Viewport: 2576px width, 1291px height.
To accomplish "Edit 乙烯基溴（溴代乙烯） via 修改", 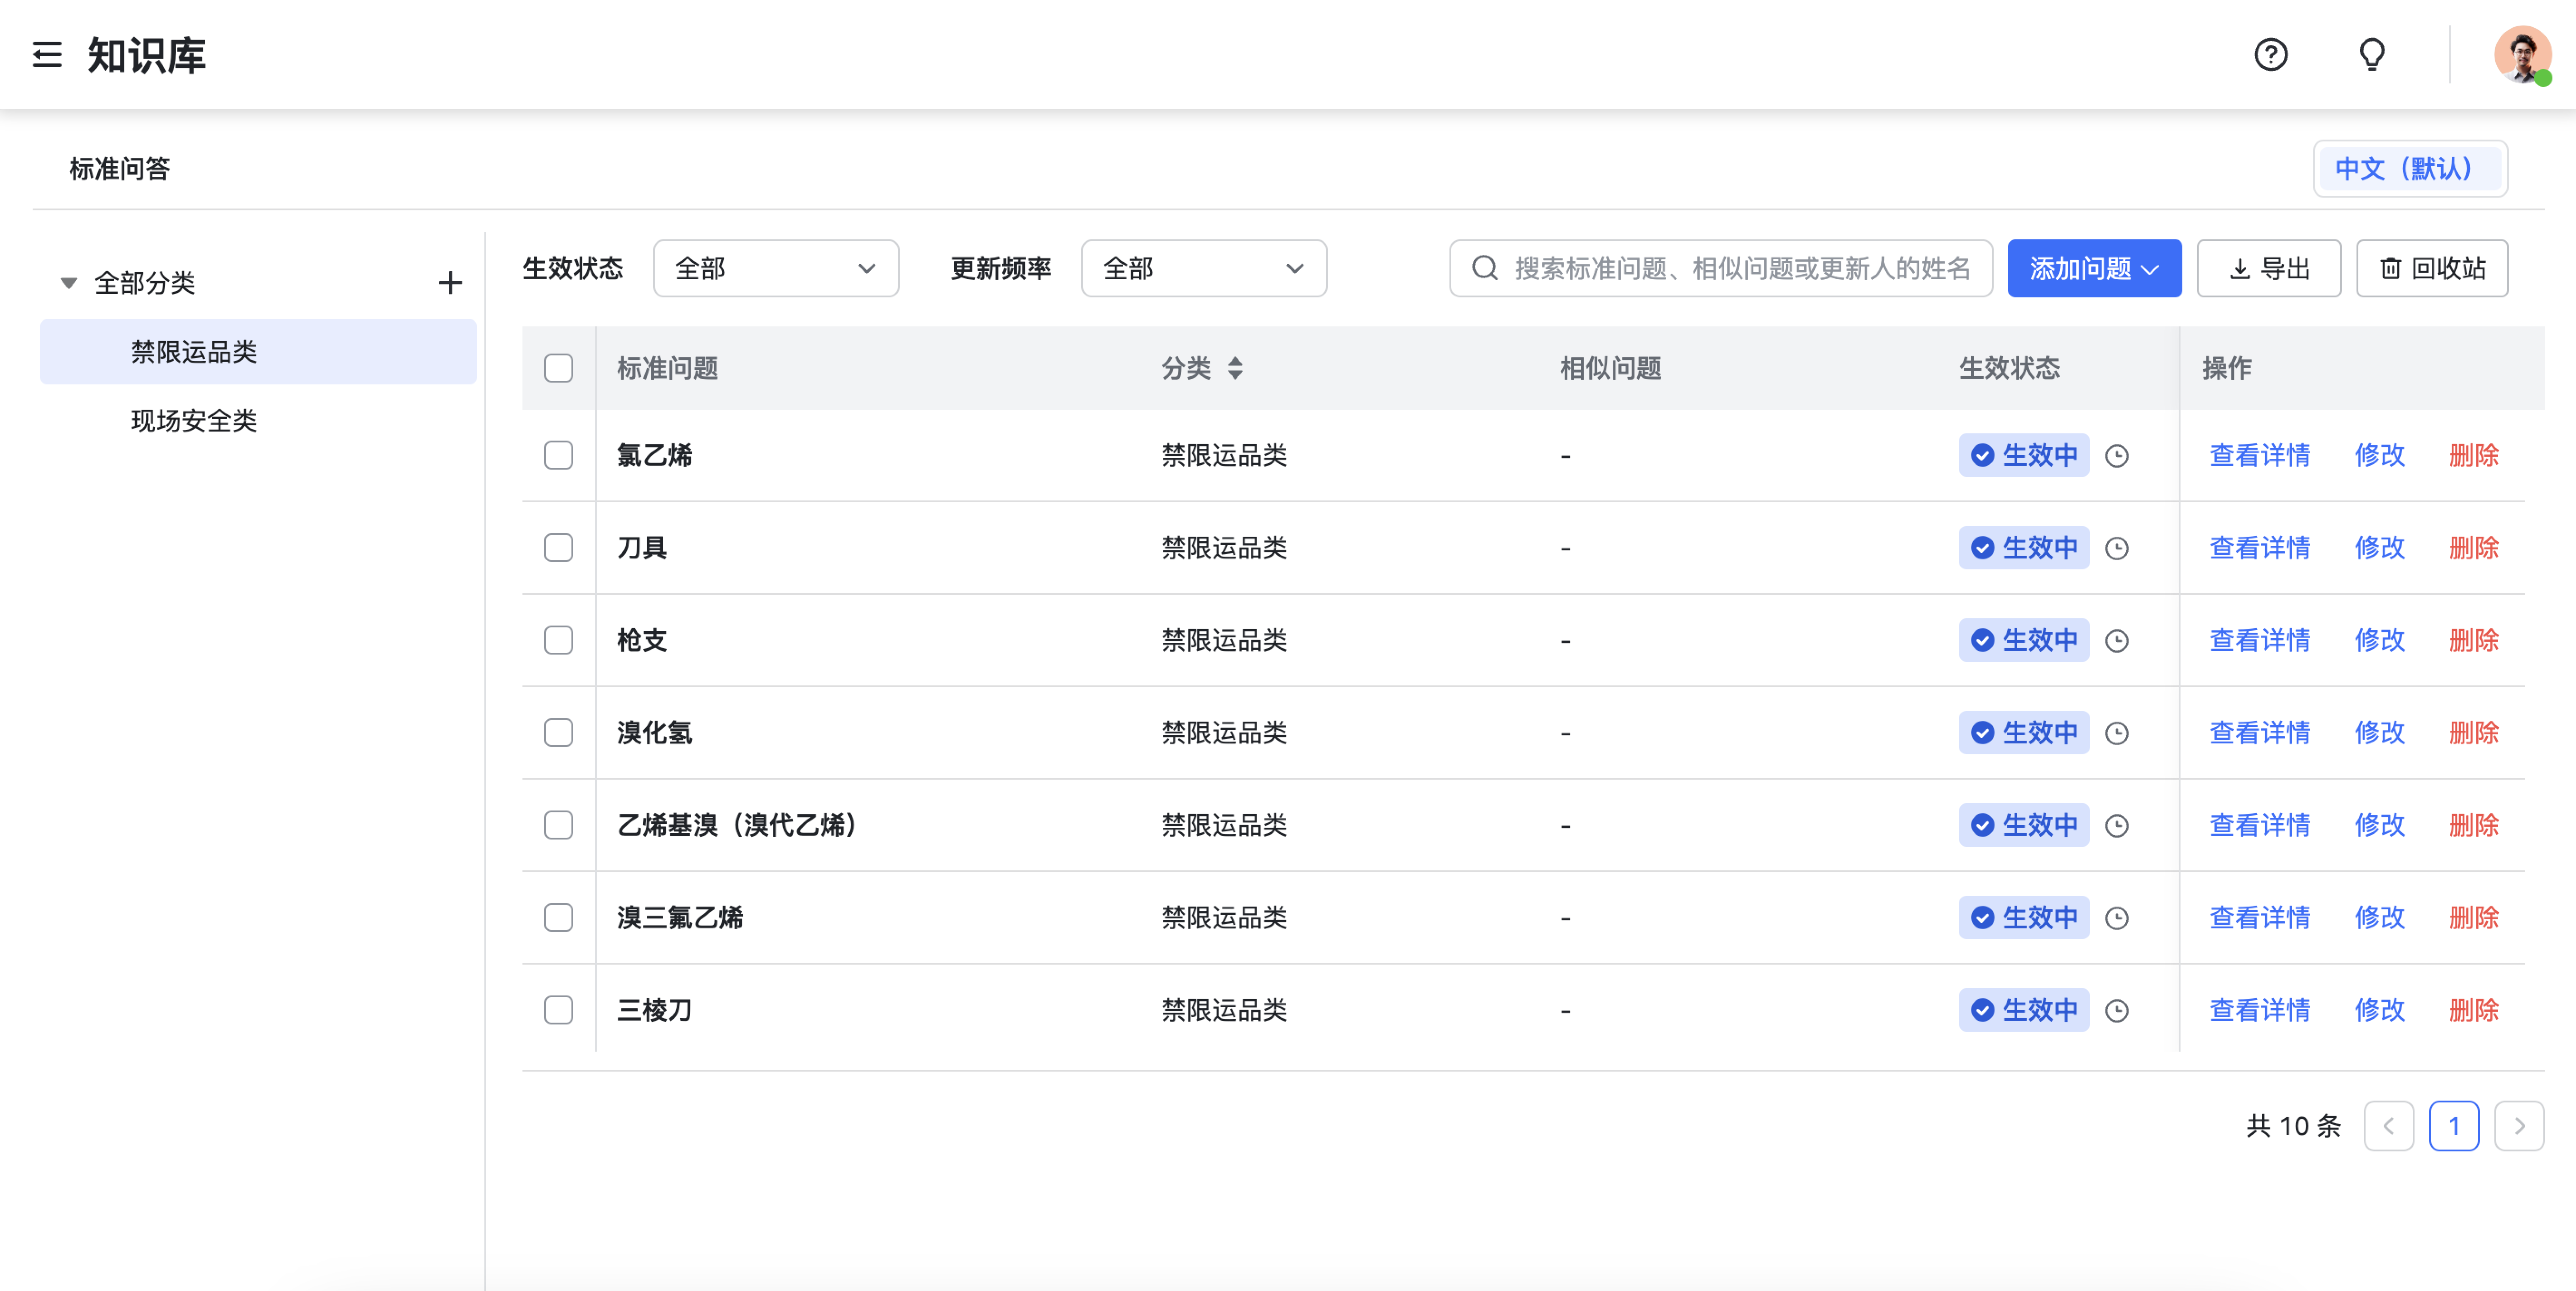I will 2379,825.
